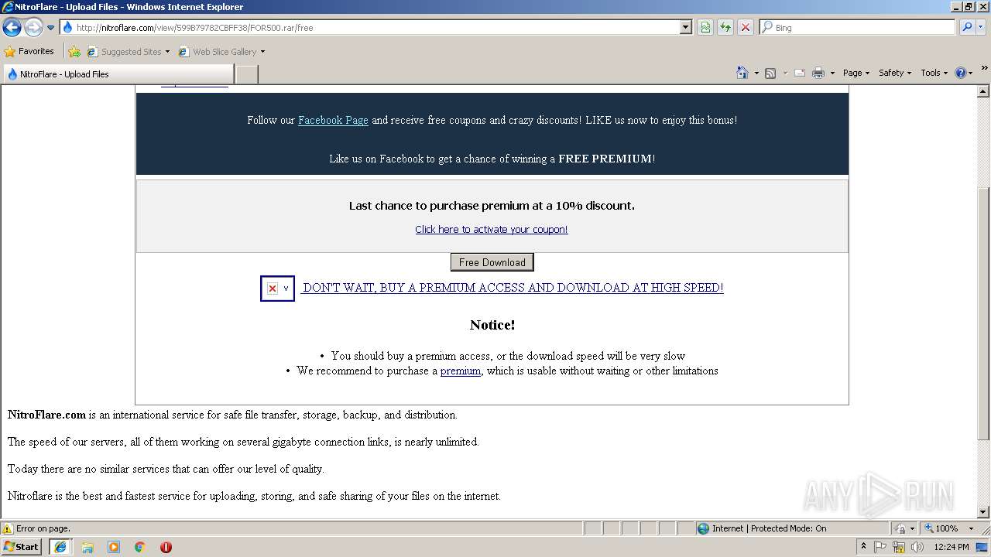Show hidden tray icons arrow
Viewport: 991px width, 557px height.
coord(864,546)
